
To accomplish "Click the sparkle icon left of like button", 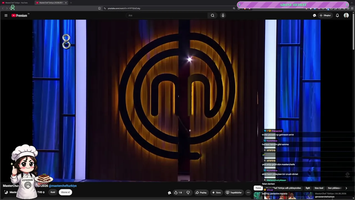I will tap(169, 192).
